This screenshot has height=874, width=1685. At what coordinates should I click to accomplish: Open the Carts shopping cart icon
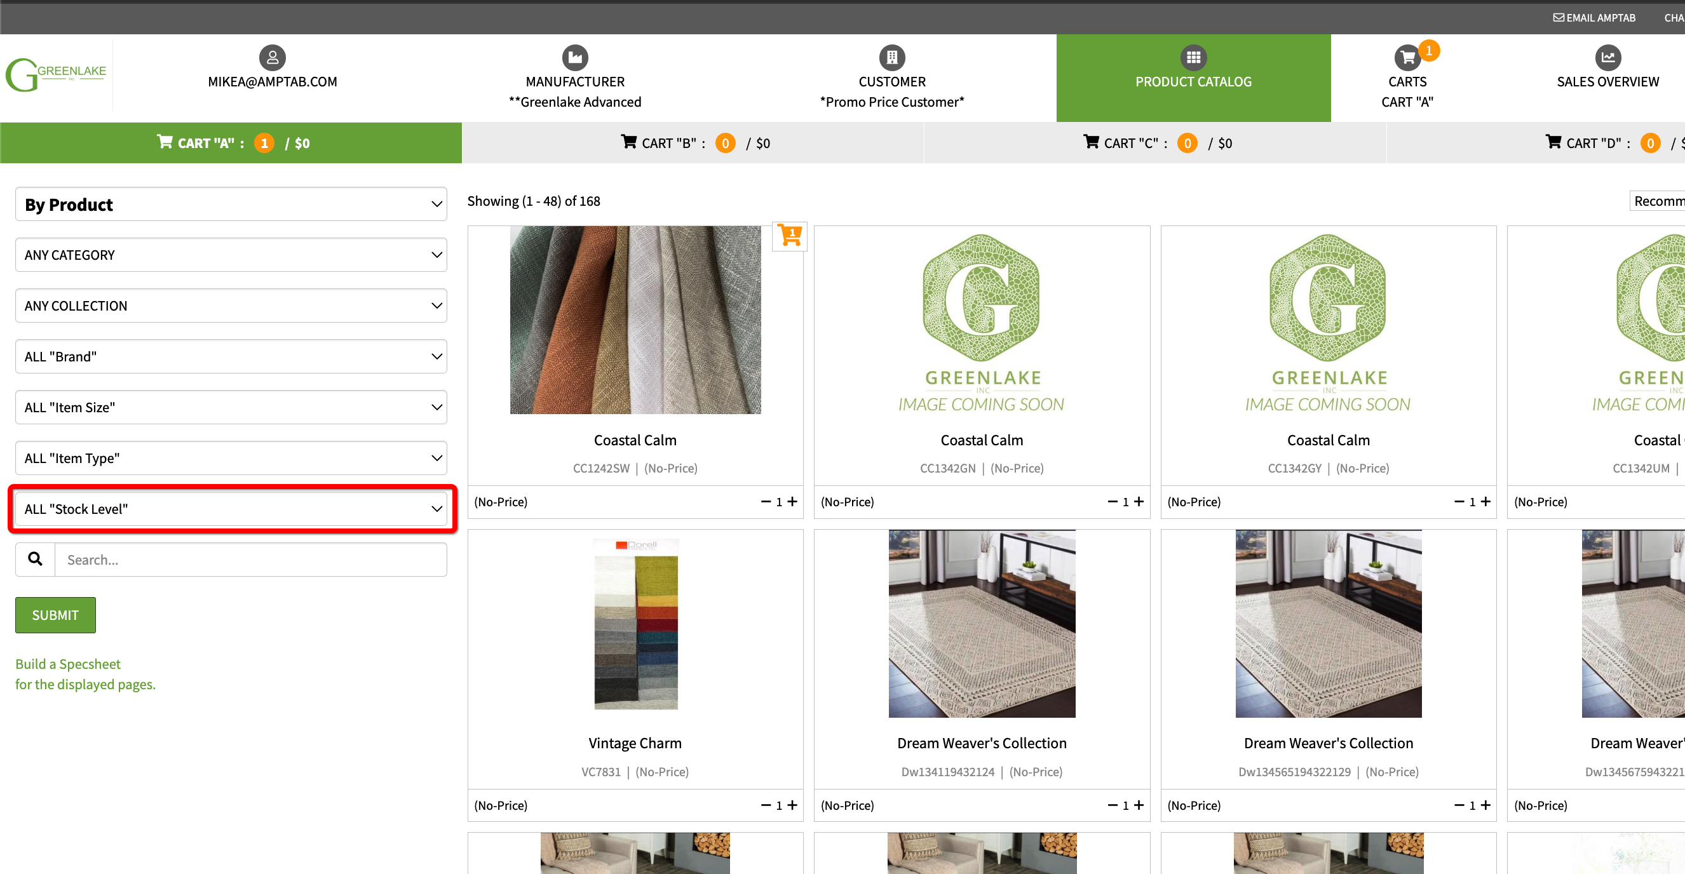tap(1406, 58)
